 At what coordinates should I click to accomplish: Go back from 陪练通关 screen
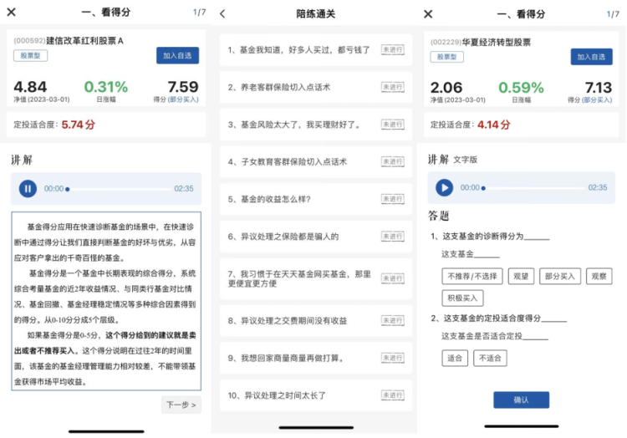[222, 14]
